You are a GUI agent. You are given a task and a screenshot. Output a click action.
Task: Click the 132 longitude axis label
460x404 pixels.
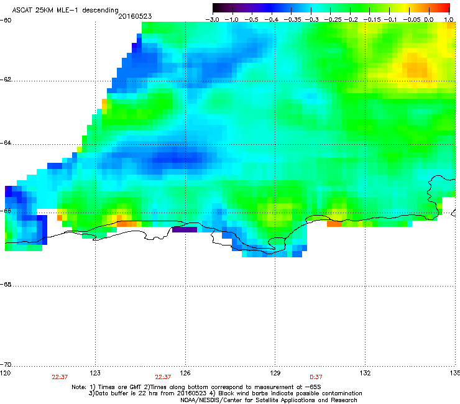tap(366, 373)
